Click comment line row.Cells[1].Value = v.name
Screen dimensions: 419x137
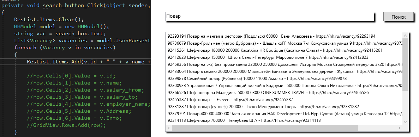tap(74, 83)
